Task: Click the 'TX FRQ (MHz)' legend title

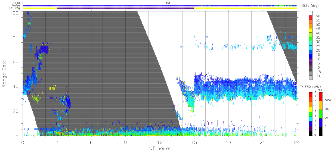Action: tap(311, 87)
